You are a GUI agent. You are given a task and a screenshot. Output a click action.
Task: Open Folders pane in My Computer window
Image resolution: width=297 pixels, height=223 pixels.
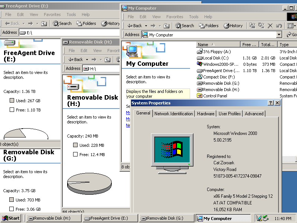pyautogui.click(x=209, y=26)
